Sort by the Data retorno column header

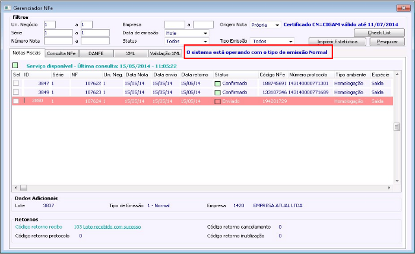196,75
